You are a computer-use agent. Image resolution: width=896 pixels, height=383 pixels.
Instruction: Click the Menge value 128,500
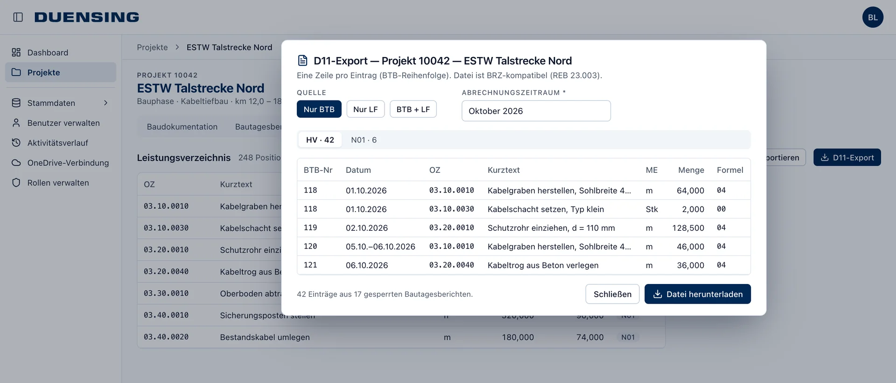tap(688, 228)
